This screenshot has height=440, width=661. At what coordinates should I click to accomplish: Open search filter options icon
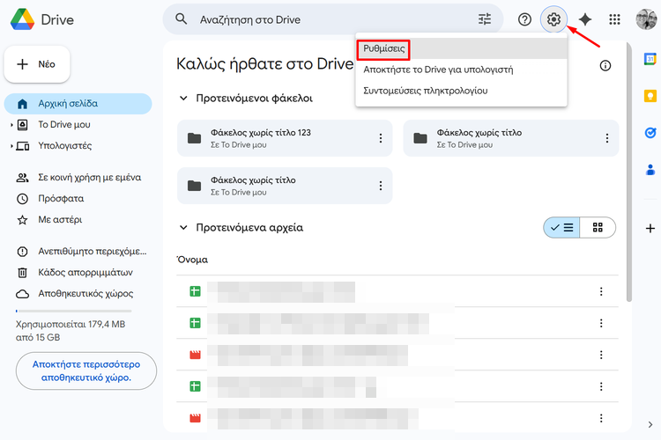[485, 19]
